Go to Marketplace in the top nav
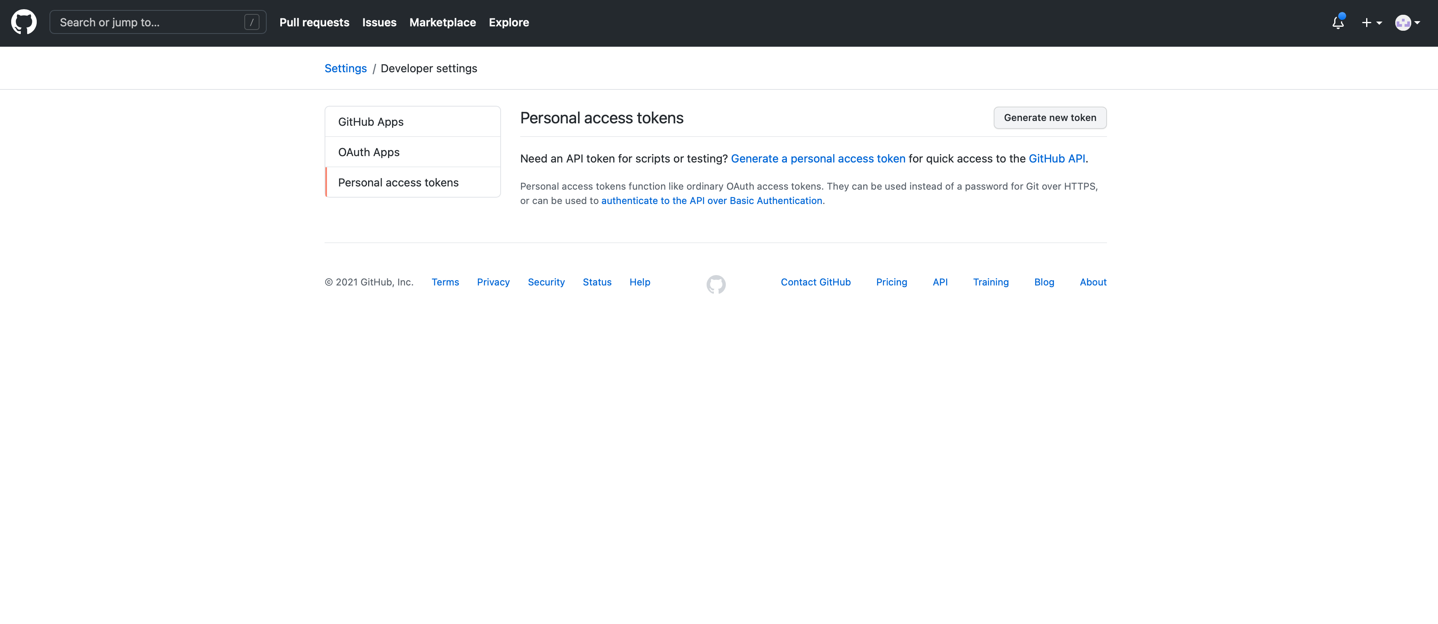 pyautogui.click(x=443, y=22)
